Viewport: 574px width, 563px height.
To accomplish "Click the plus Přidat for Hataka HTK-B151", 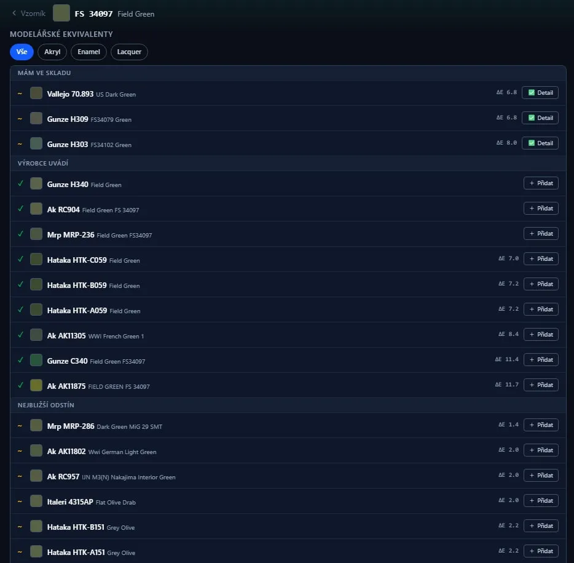I will pos(541,525).
